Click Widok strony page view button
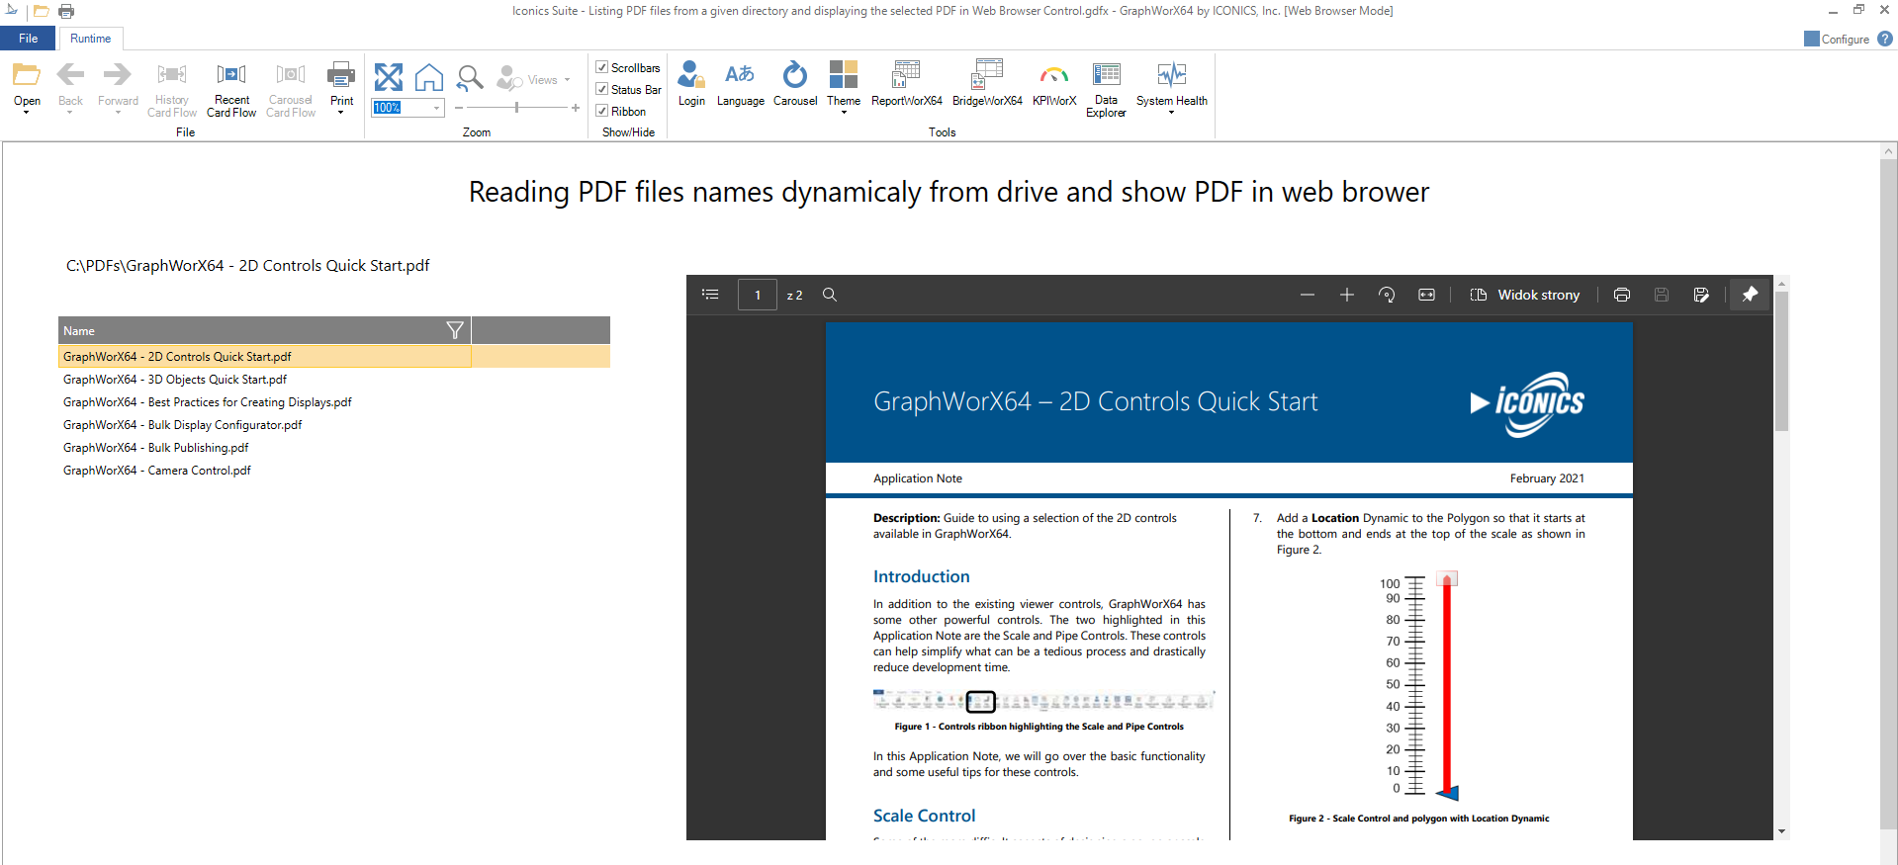 pyautogui.click(x=1525, y=295)
